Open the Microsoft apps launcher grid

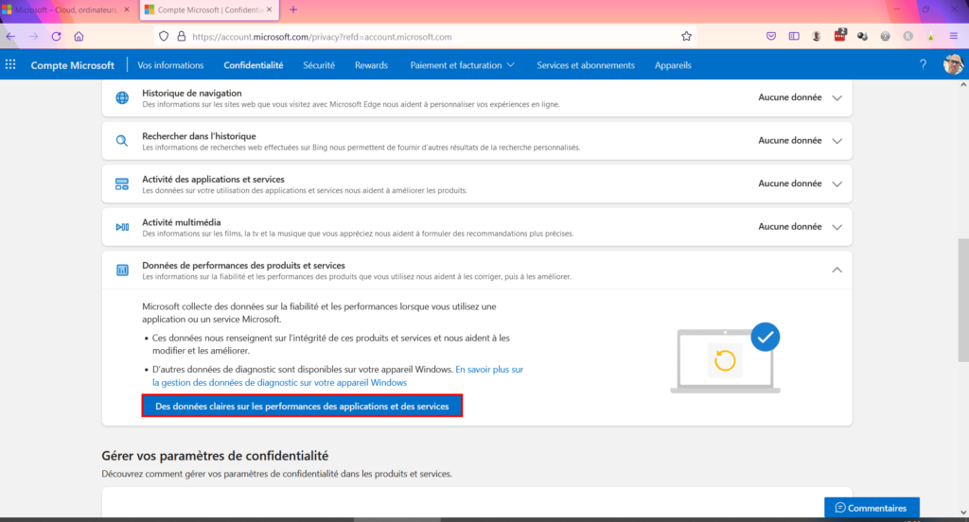10,64
